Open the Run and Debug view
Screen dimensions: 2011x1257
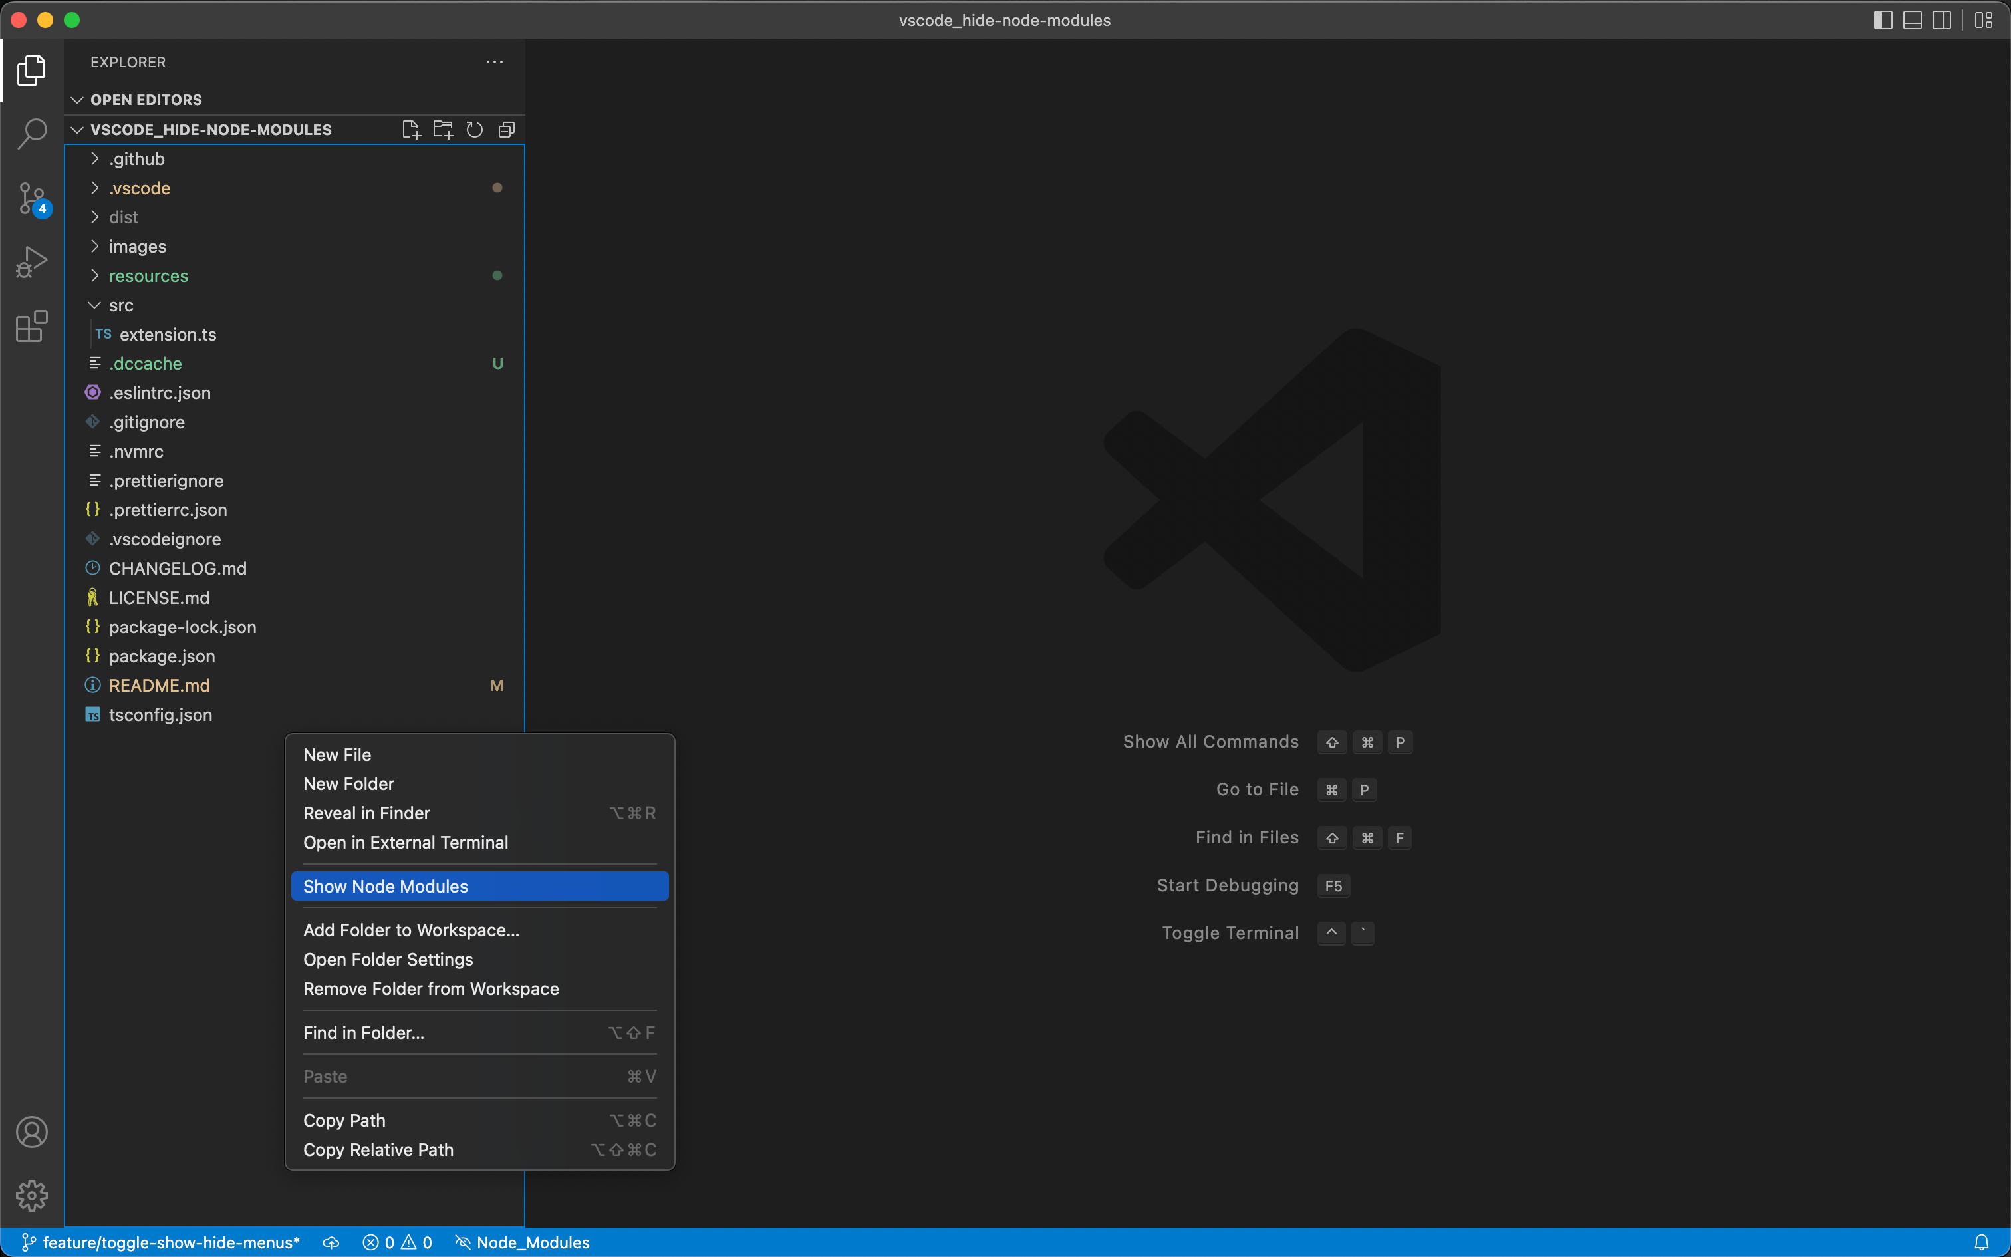31,262
